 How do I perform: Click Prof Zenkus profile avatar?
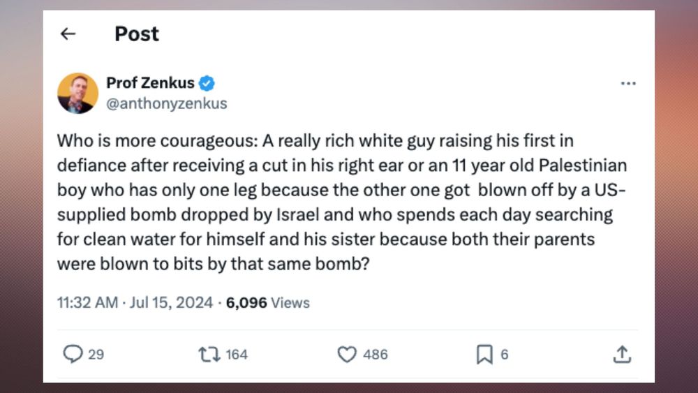pos(77,94)
